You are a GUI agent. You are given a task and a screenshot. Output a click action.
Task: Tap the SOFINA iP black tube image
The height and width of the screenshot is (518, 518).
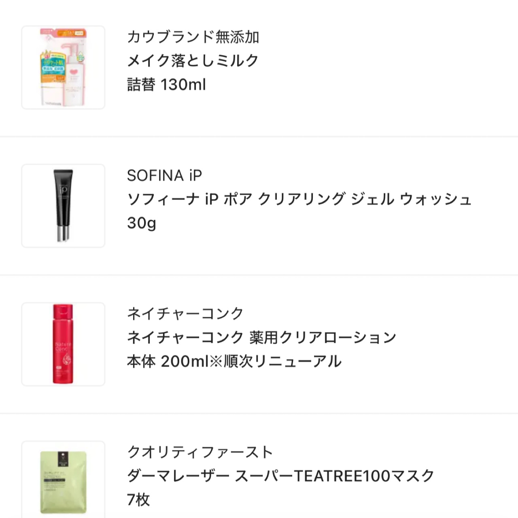click(63, 206)
